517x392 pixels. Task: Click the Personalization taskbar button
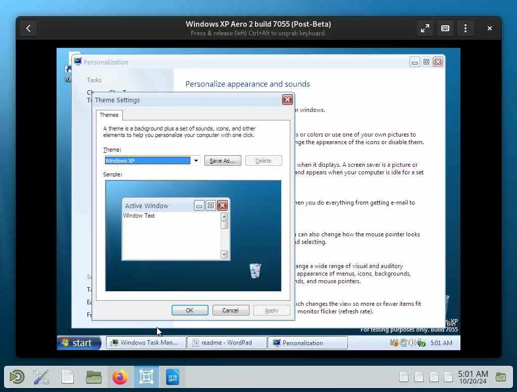(x=307, y=343)
